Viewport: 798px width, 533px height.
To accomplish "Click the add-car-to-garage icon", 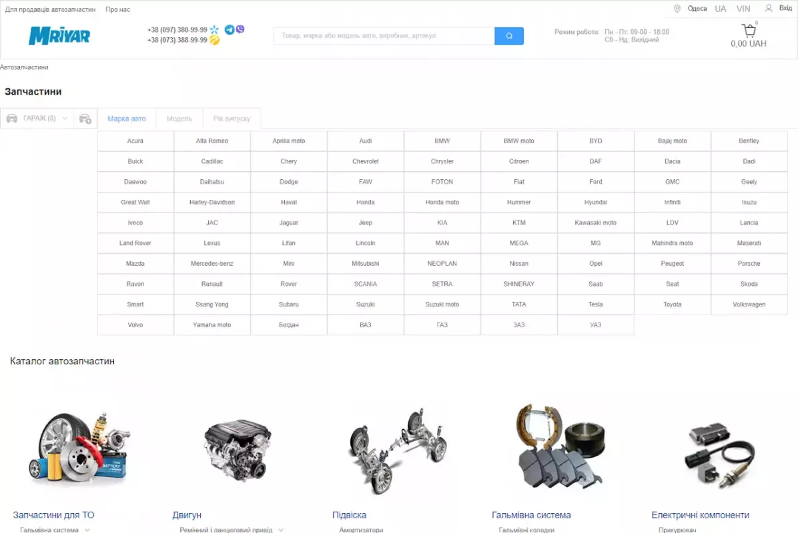I will (85, 119).
